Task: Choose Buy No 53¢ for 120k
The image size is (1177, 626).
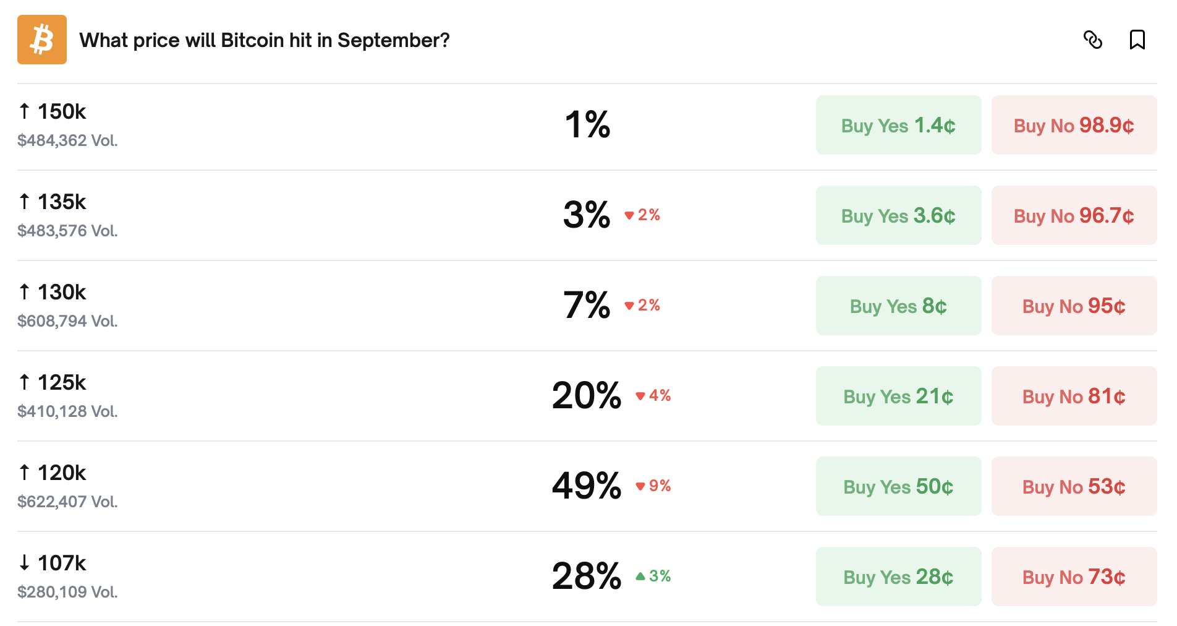Action: [x=1073, y=487]
